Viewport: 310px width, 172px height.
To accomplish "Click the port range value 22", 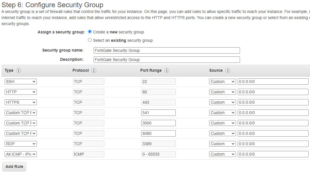I will tap(158, 82).
